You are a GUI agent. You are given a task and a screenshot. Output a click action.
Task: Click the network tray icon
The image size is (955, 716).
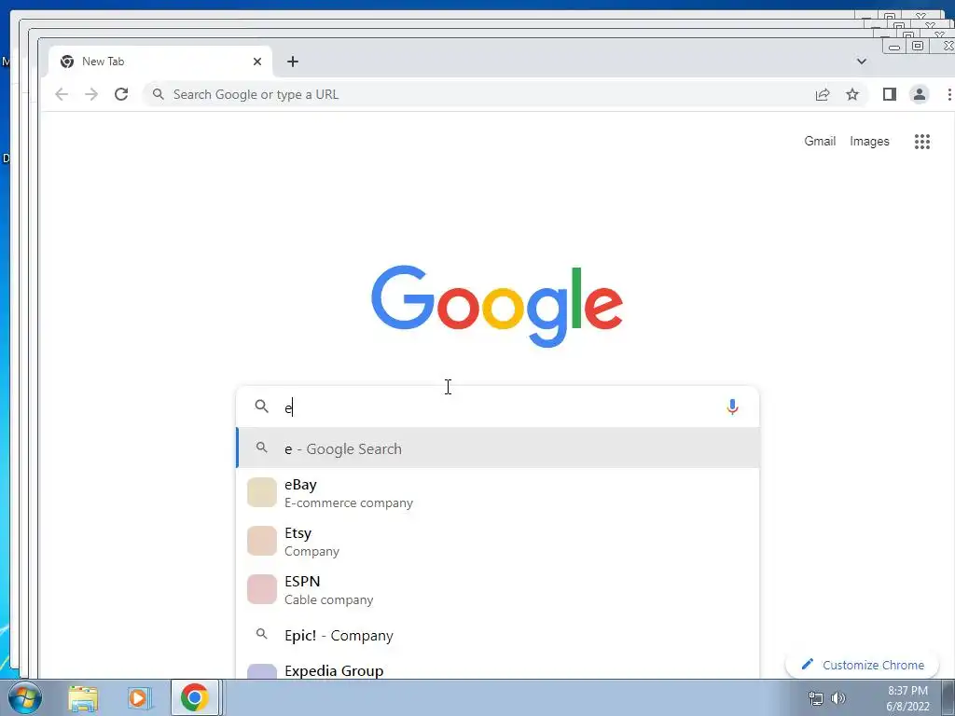pos(815,698)
